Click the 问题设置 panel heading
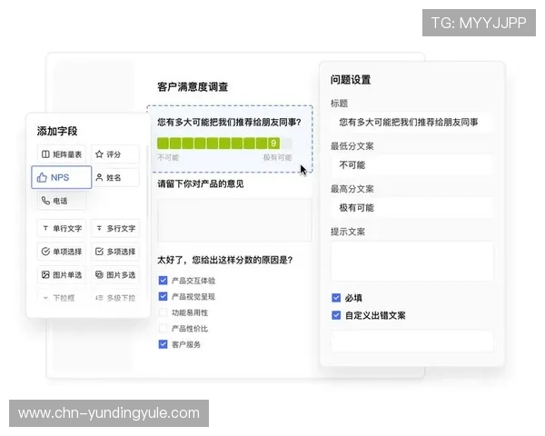Viewport: 545px width, 436px height. point(351,80)
